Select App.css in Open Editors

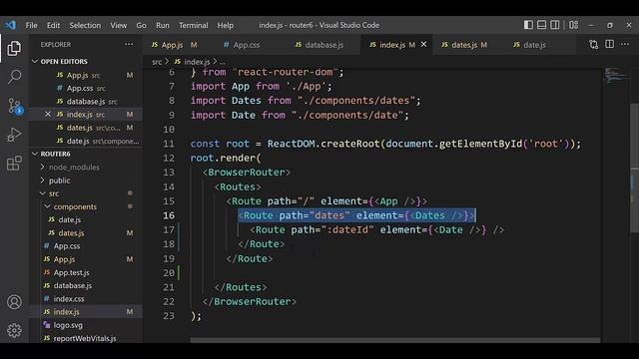tap(86, 88)
